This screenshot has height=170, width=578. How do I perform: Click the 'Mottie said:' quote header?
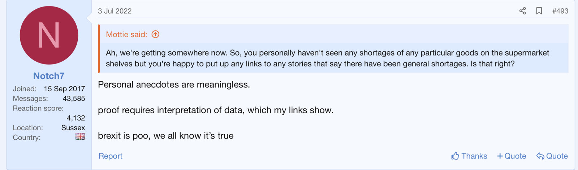[126, 34]
